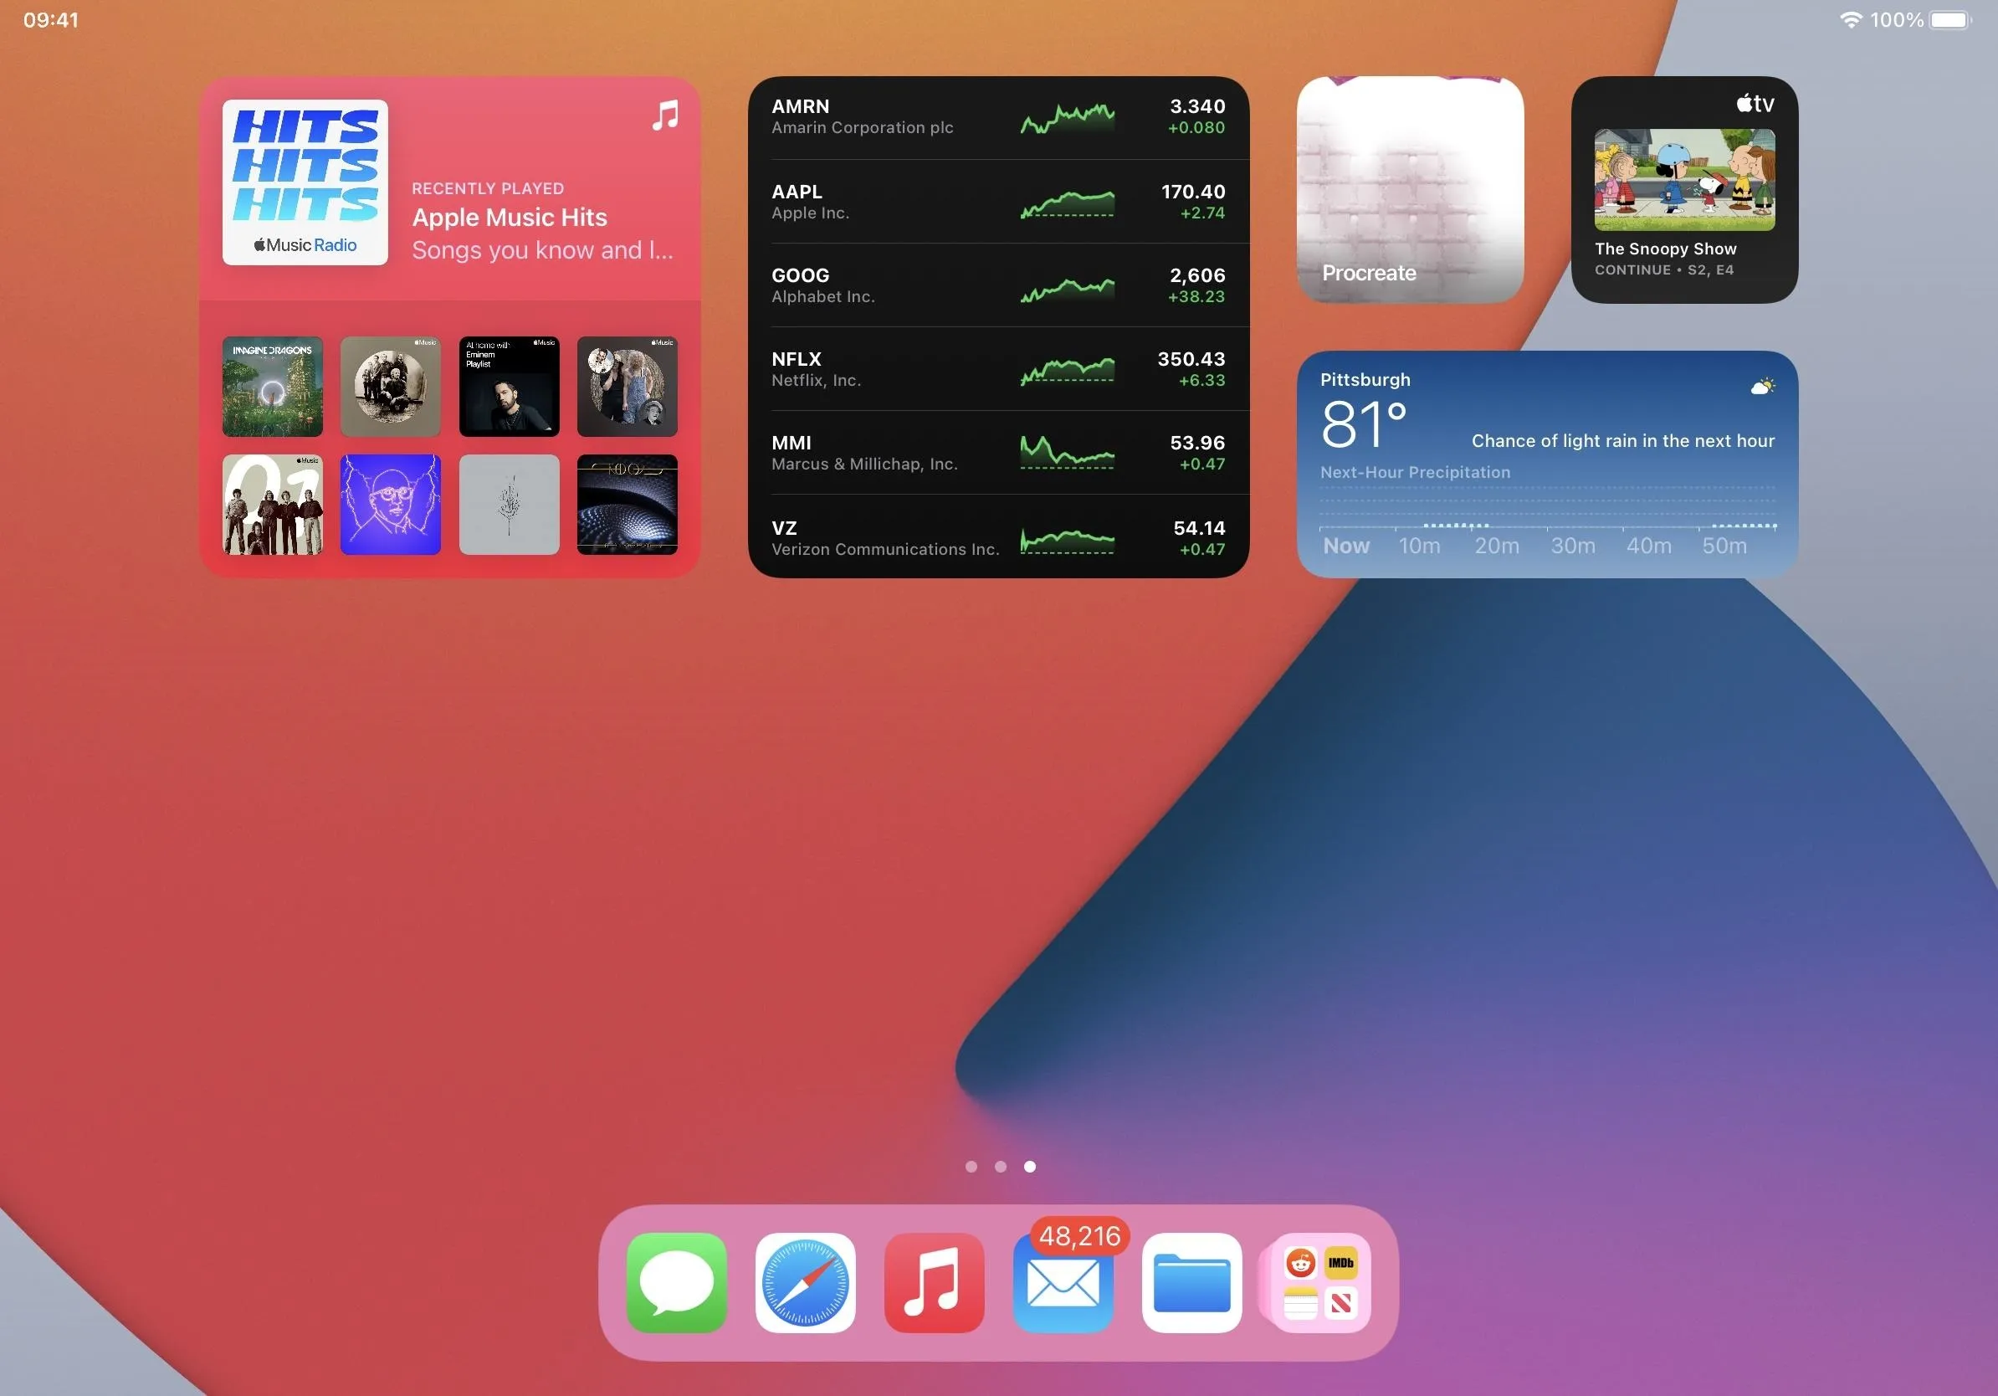Tap 'The Snoopy Show' title text
The height and width of the screenshot is (1396, 1998).
click(1665, 249)
